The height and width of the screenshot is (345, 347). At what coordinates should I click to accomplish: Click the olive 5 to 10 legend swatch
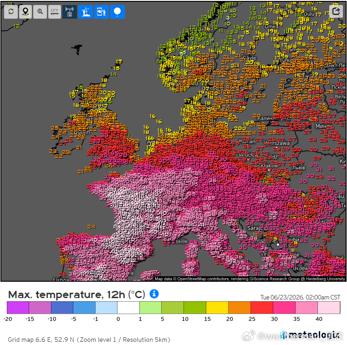173,307
